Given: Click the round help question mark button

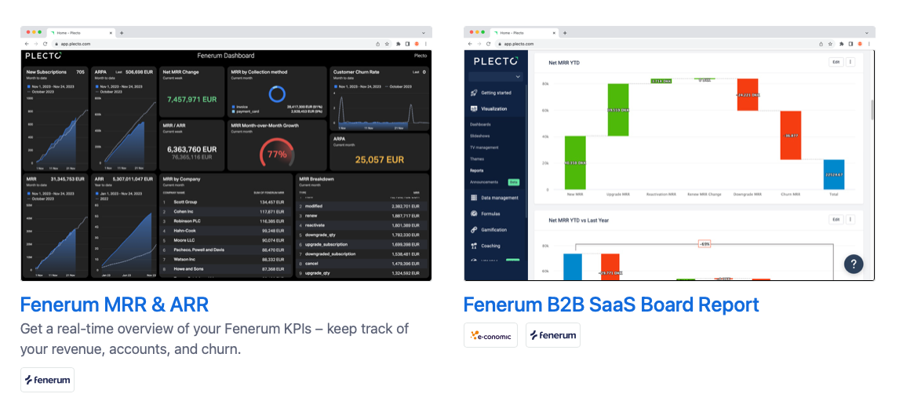Looking at the screenshot, I should (854, 264).
